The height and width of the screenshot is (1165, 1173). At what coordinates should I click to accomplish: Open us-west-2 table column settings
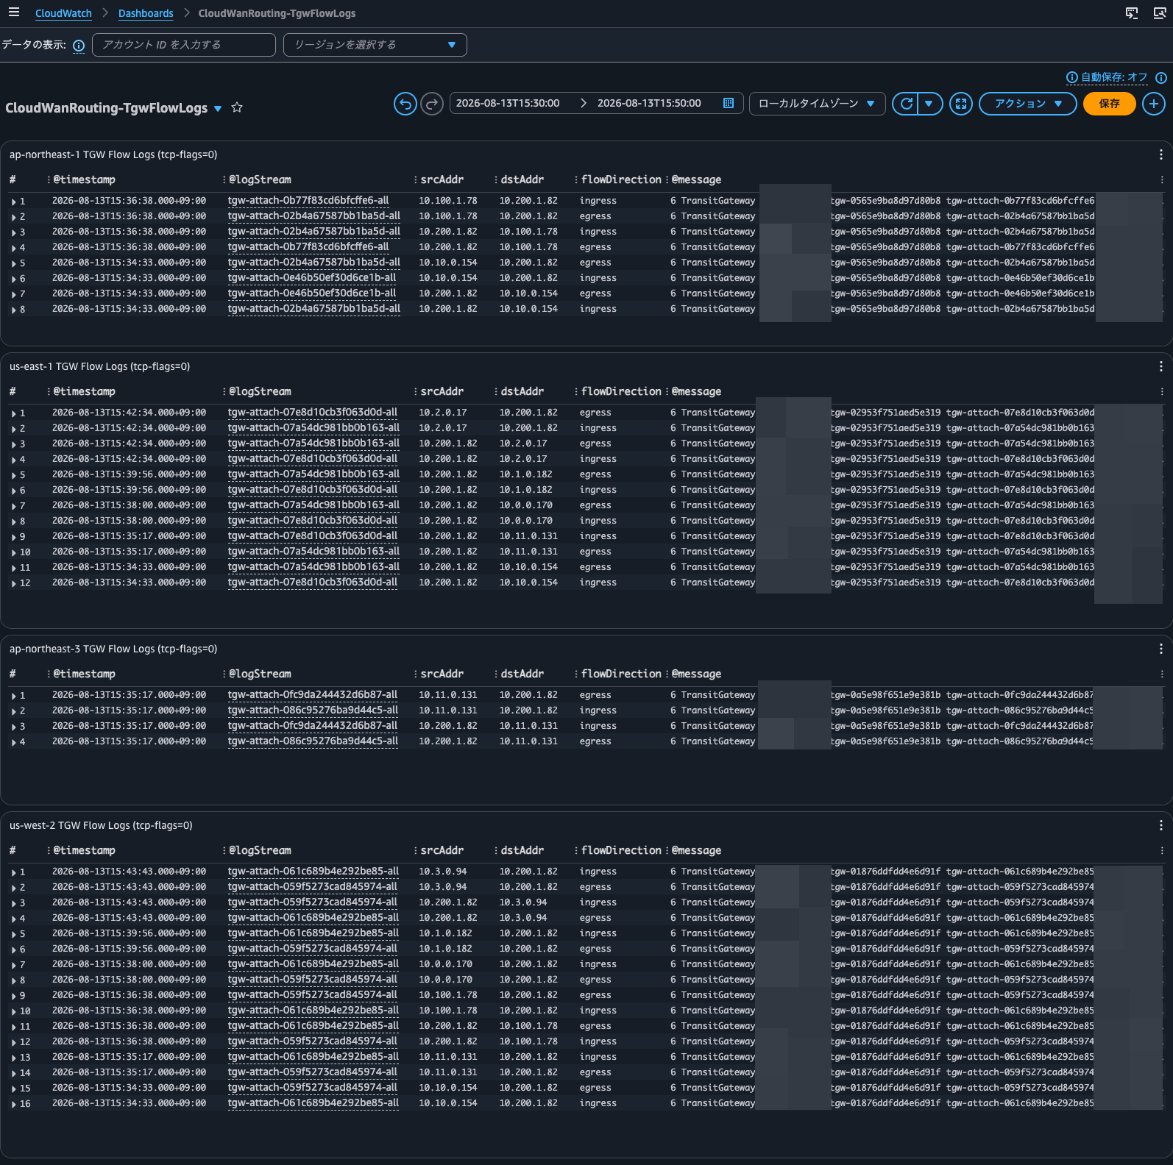(1162, 851)
